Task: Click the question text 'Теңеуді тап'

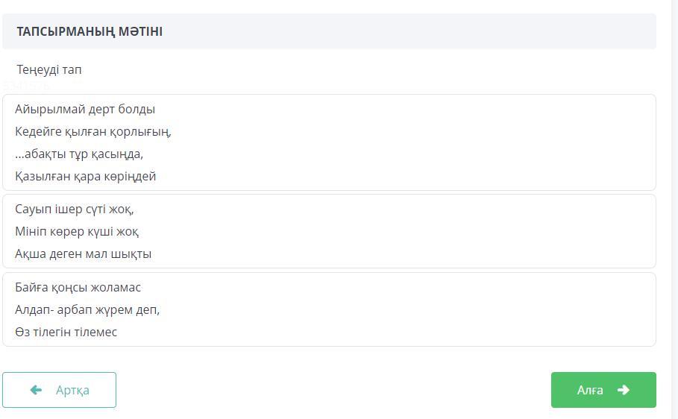Action: [x=49, y=69]
